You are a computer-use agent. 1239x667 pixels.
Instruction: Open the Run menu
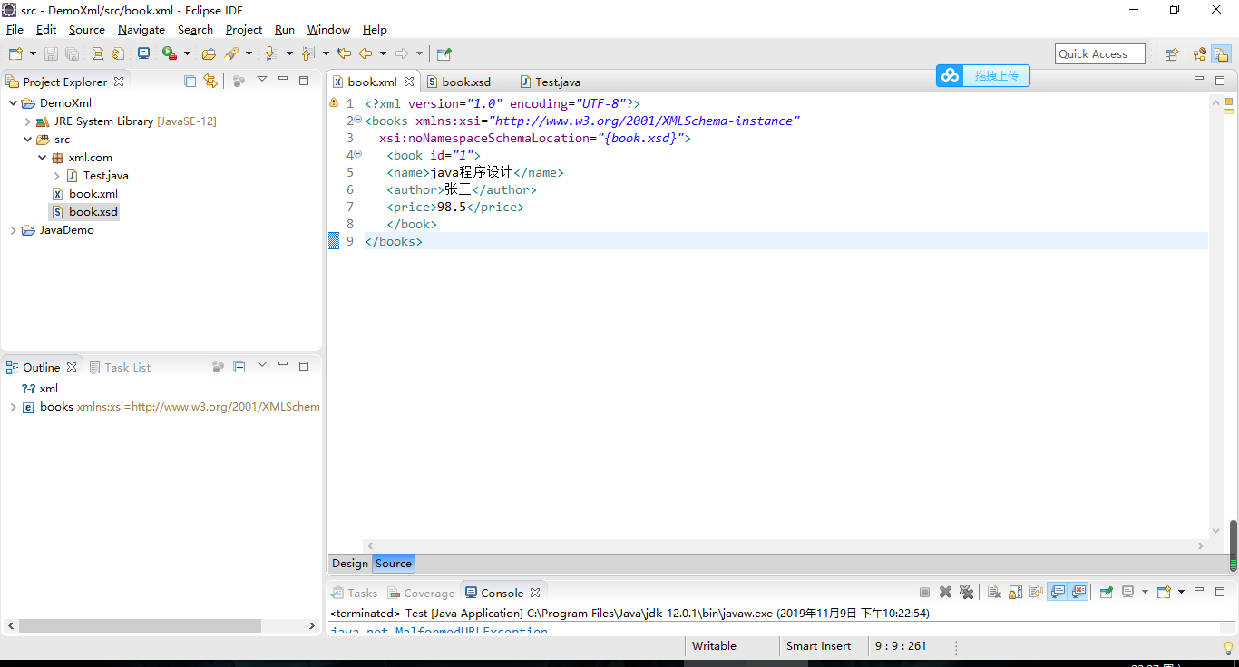[285, 30]
